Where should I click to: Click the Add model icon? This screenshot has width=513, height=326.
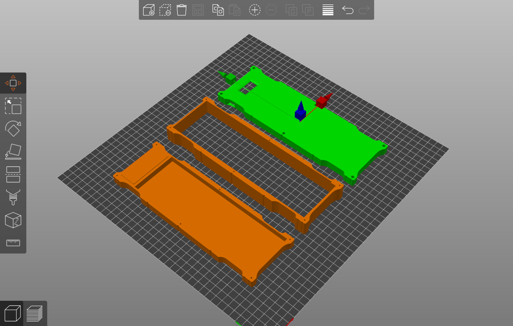149,10
